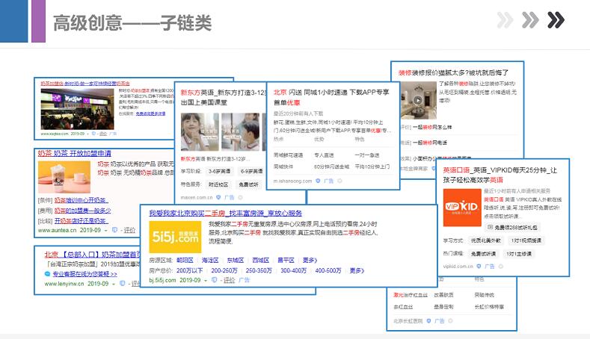Click the dark chevron arrow in header

[x=556, y=20]
